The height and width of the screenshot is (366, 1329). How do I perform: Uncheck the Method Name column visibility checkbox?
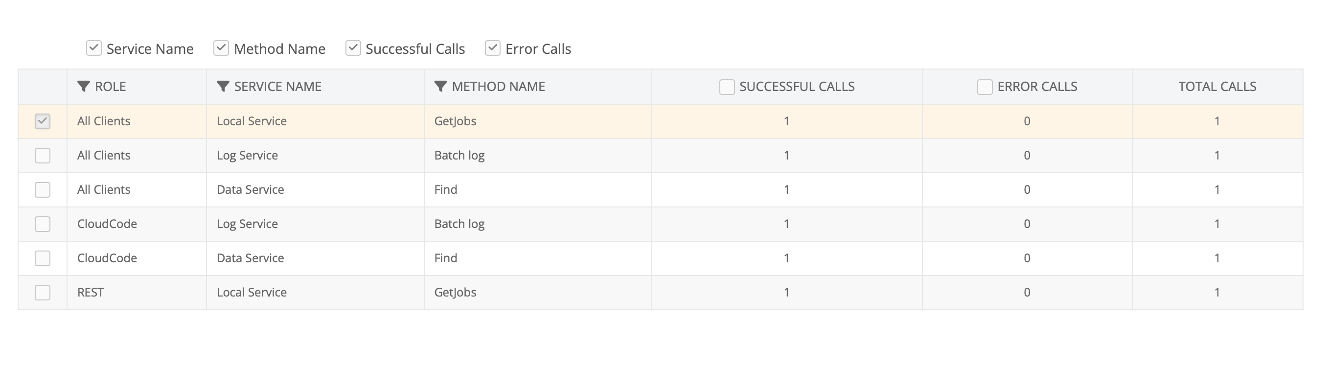[221, 48]
